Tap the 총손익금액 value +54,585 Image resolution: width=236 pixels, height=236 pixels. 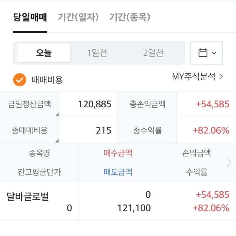pos(212,104)
